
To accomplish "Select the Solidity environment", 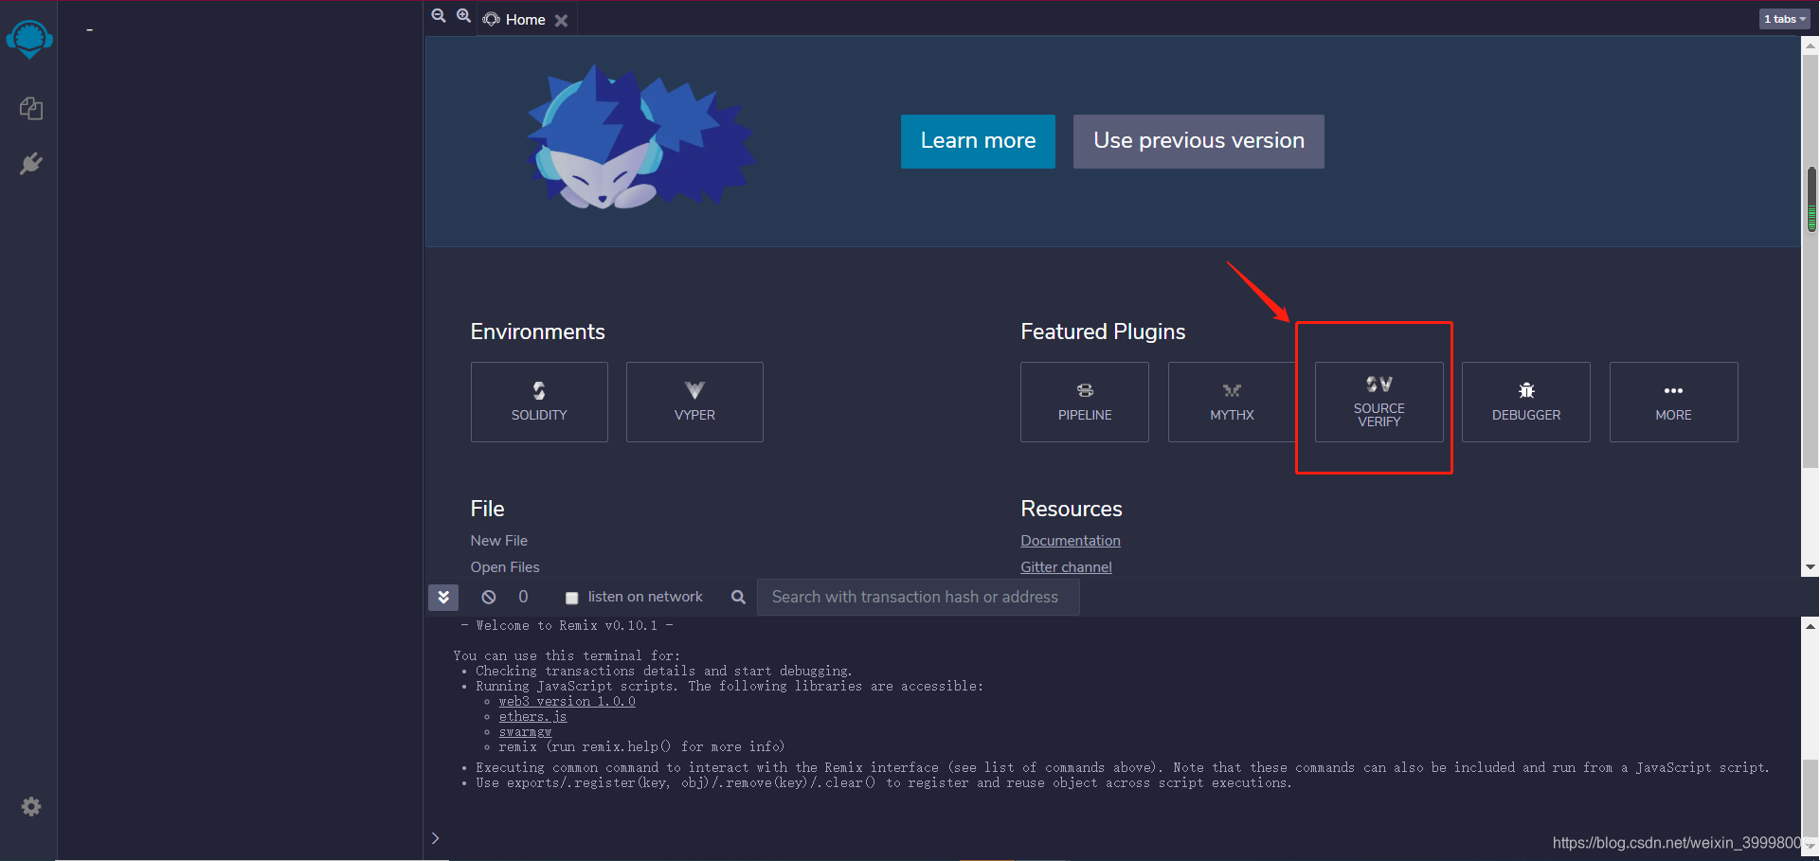I will [x=539, y=402].
